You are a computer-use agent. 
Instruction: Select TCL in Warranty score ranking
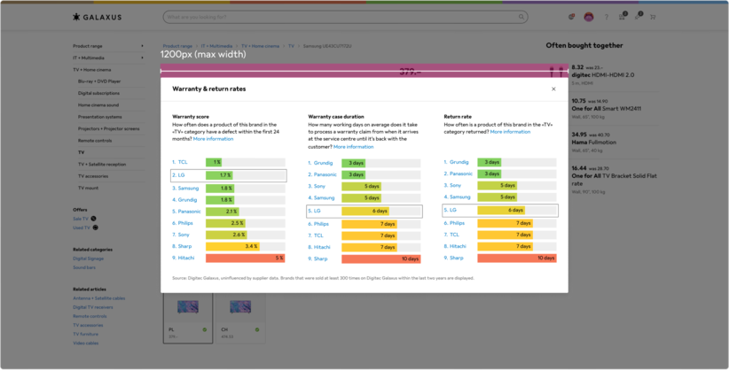(182, 162)
